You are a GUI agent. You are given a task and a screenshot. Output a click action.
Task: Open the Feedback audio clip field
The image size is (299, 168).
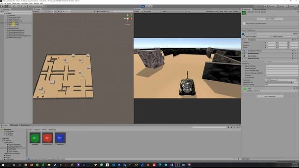281,80
